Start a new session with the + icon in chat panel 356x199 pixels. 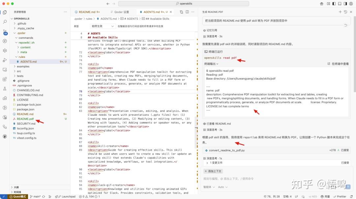[x=340, y=12]
